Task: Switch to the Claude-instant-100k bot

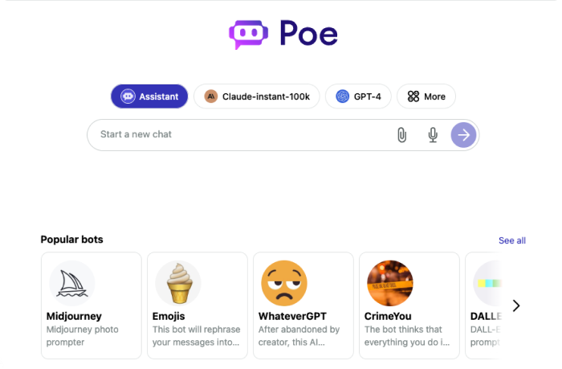Action: pos(257,96)
